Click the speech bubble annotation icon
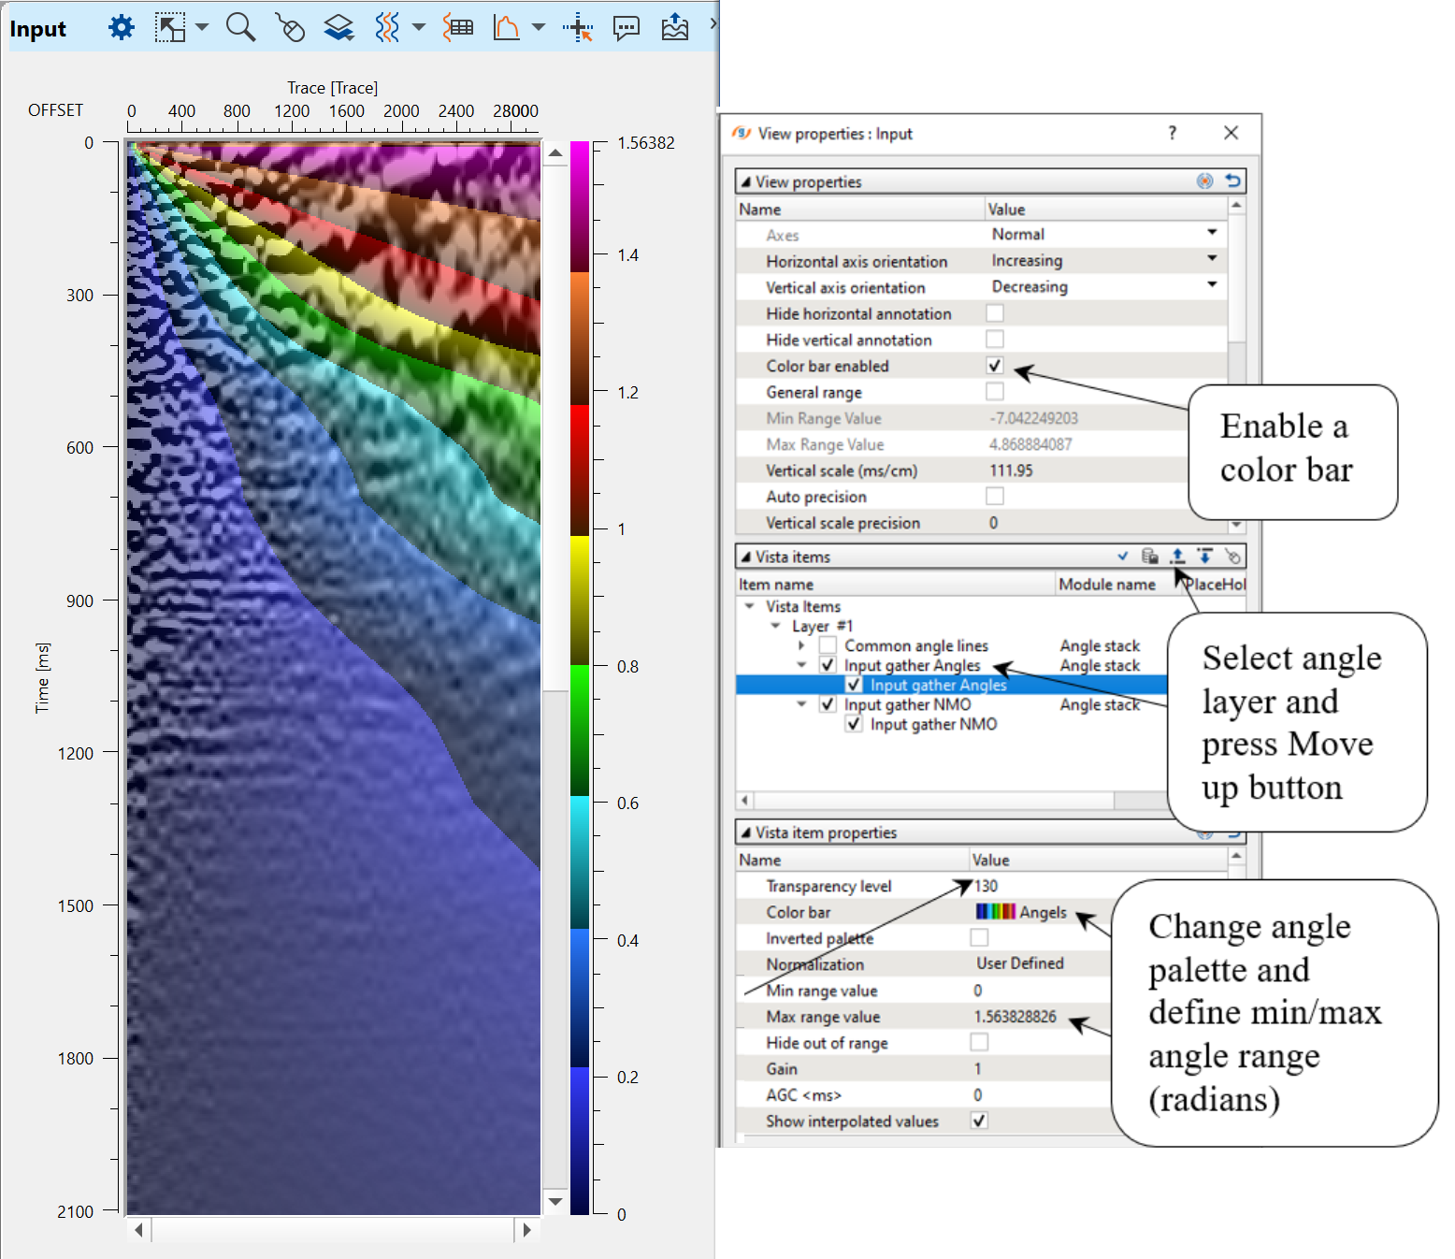Viewport: 1455px width, 1259px height. (x=626, y=28)
